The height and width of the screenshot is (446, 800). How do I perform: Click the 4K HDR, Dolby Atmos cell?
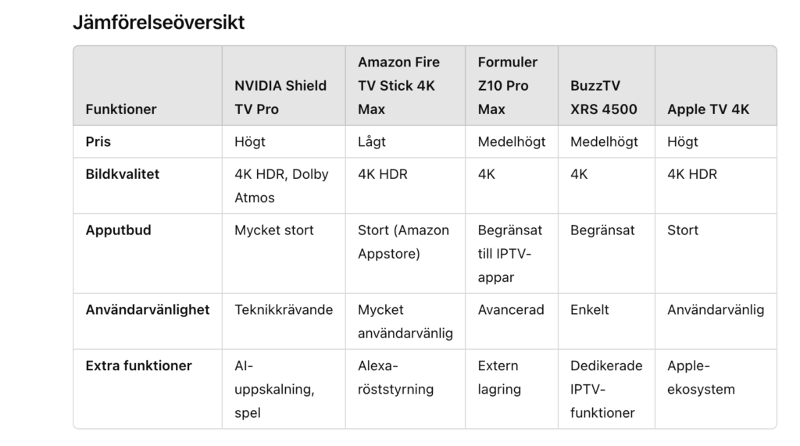coord(281,186)
